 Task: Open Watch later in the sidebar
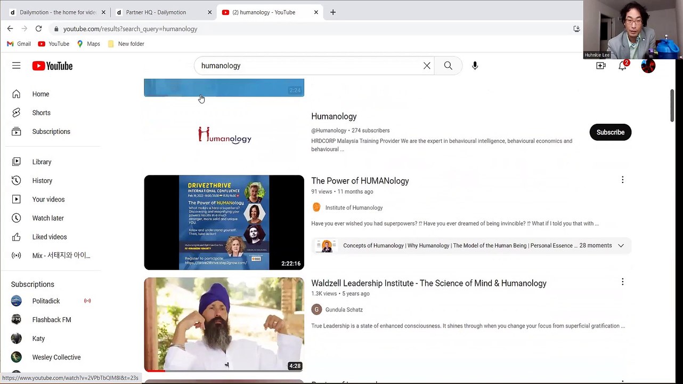(47, 218)
